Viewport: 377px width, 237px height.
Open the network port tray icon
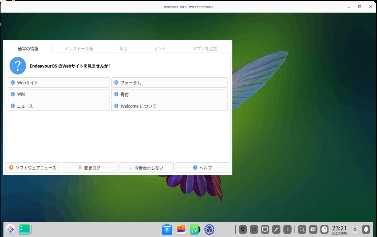pos(265,229)
